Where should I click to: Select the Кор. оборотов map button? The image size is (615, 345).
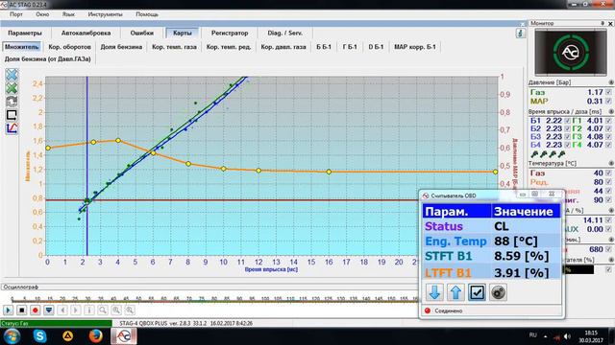69,47
